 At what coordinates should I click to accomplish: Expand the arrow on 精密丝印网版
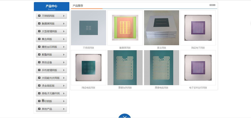click(x=64, y=47)
